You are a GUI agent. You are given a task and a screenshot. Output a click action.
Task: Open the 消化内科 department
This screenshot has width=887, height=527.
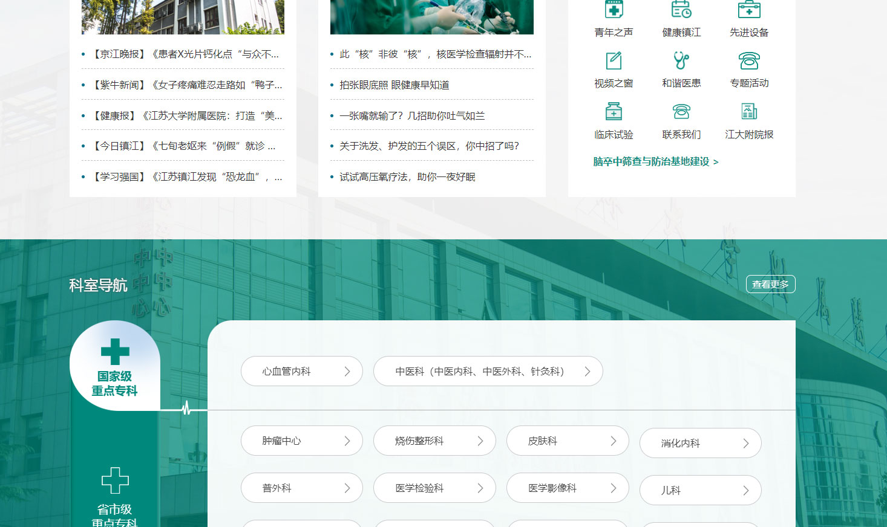click(701, 443)
